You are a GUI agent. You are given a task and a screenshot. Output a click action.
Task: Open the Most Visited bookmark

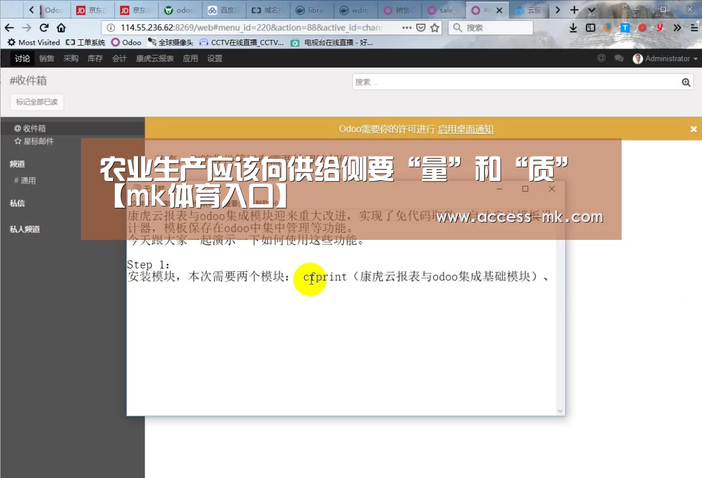pyautogui.click(x=34, y=42)
